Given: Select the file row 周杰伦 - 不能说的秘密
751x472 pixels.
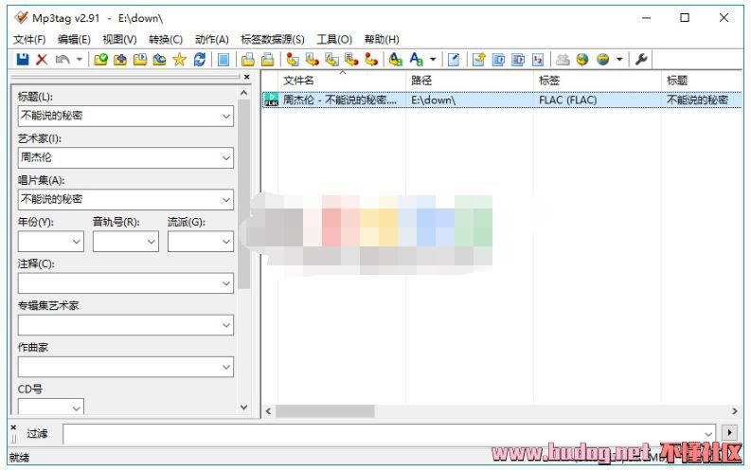Looking at the screenshot, I should (x=502, y=100).
